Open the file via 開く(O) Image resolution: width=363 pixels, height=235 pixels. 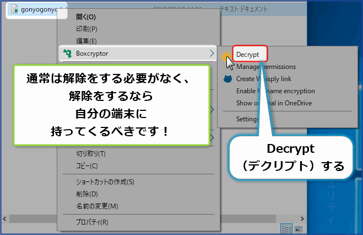[x=86, y=17]
